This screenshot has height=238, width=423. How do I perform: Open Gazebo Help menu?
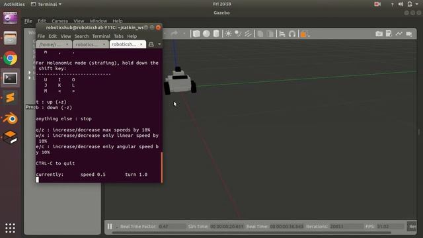118,21
